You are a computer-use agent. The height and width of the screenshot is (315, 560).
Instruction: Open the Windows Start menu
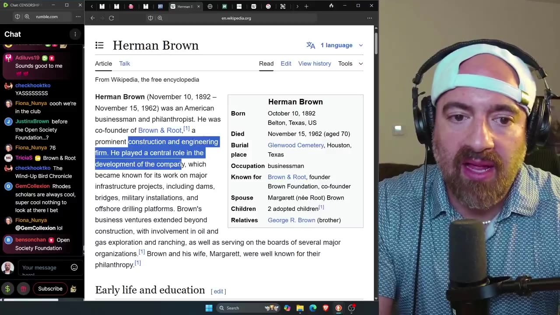tap(209, 308)
